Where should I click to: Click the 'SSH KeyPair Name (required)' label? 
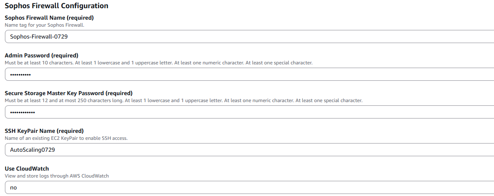[44, 131]
